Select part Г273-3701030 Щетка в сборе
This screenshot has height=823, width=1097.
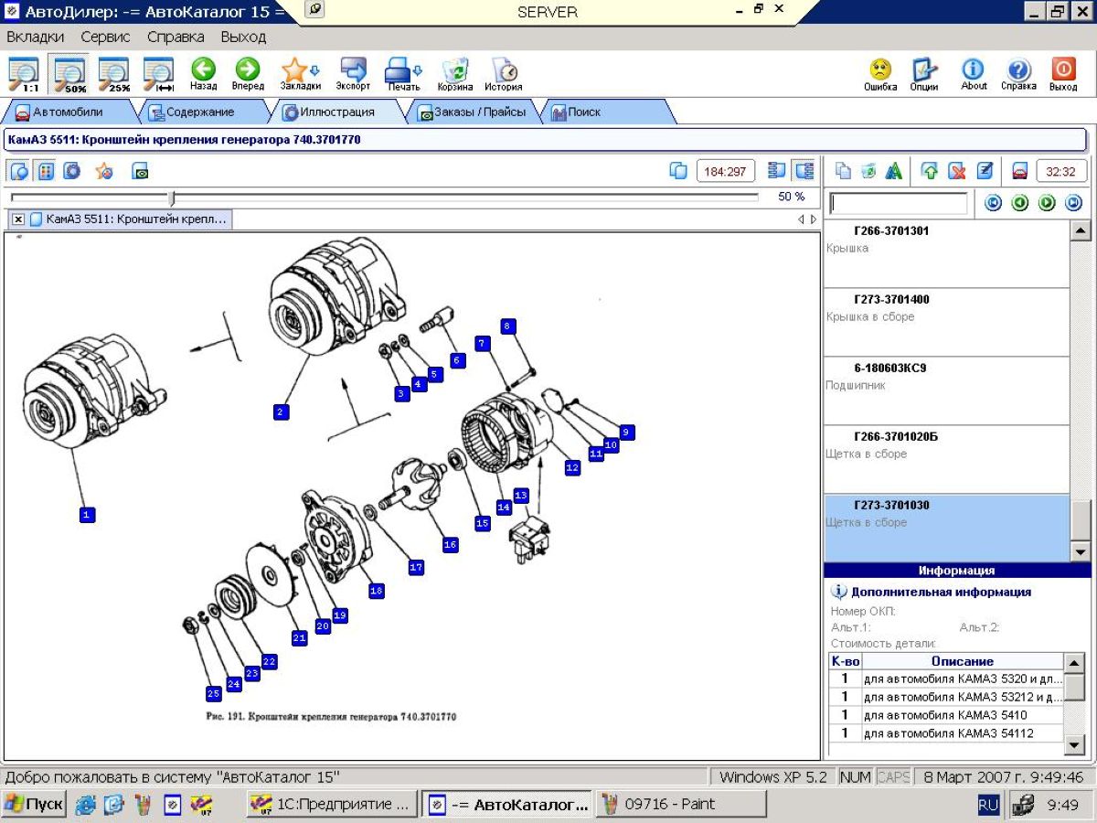(x=946, y=528)
